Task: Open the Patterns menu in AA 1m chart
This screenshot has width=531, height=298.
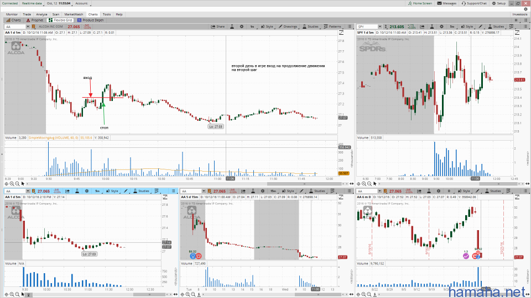Action: pyautogui.click(x=332, y=26)
